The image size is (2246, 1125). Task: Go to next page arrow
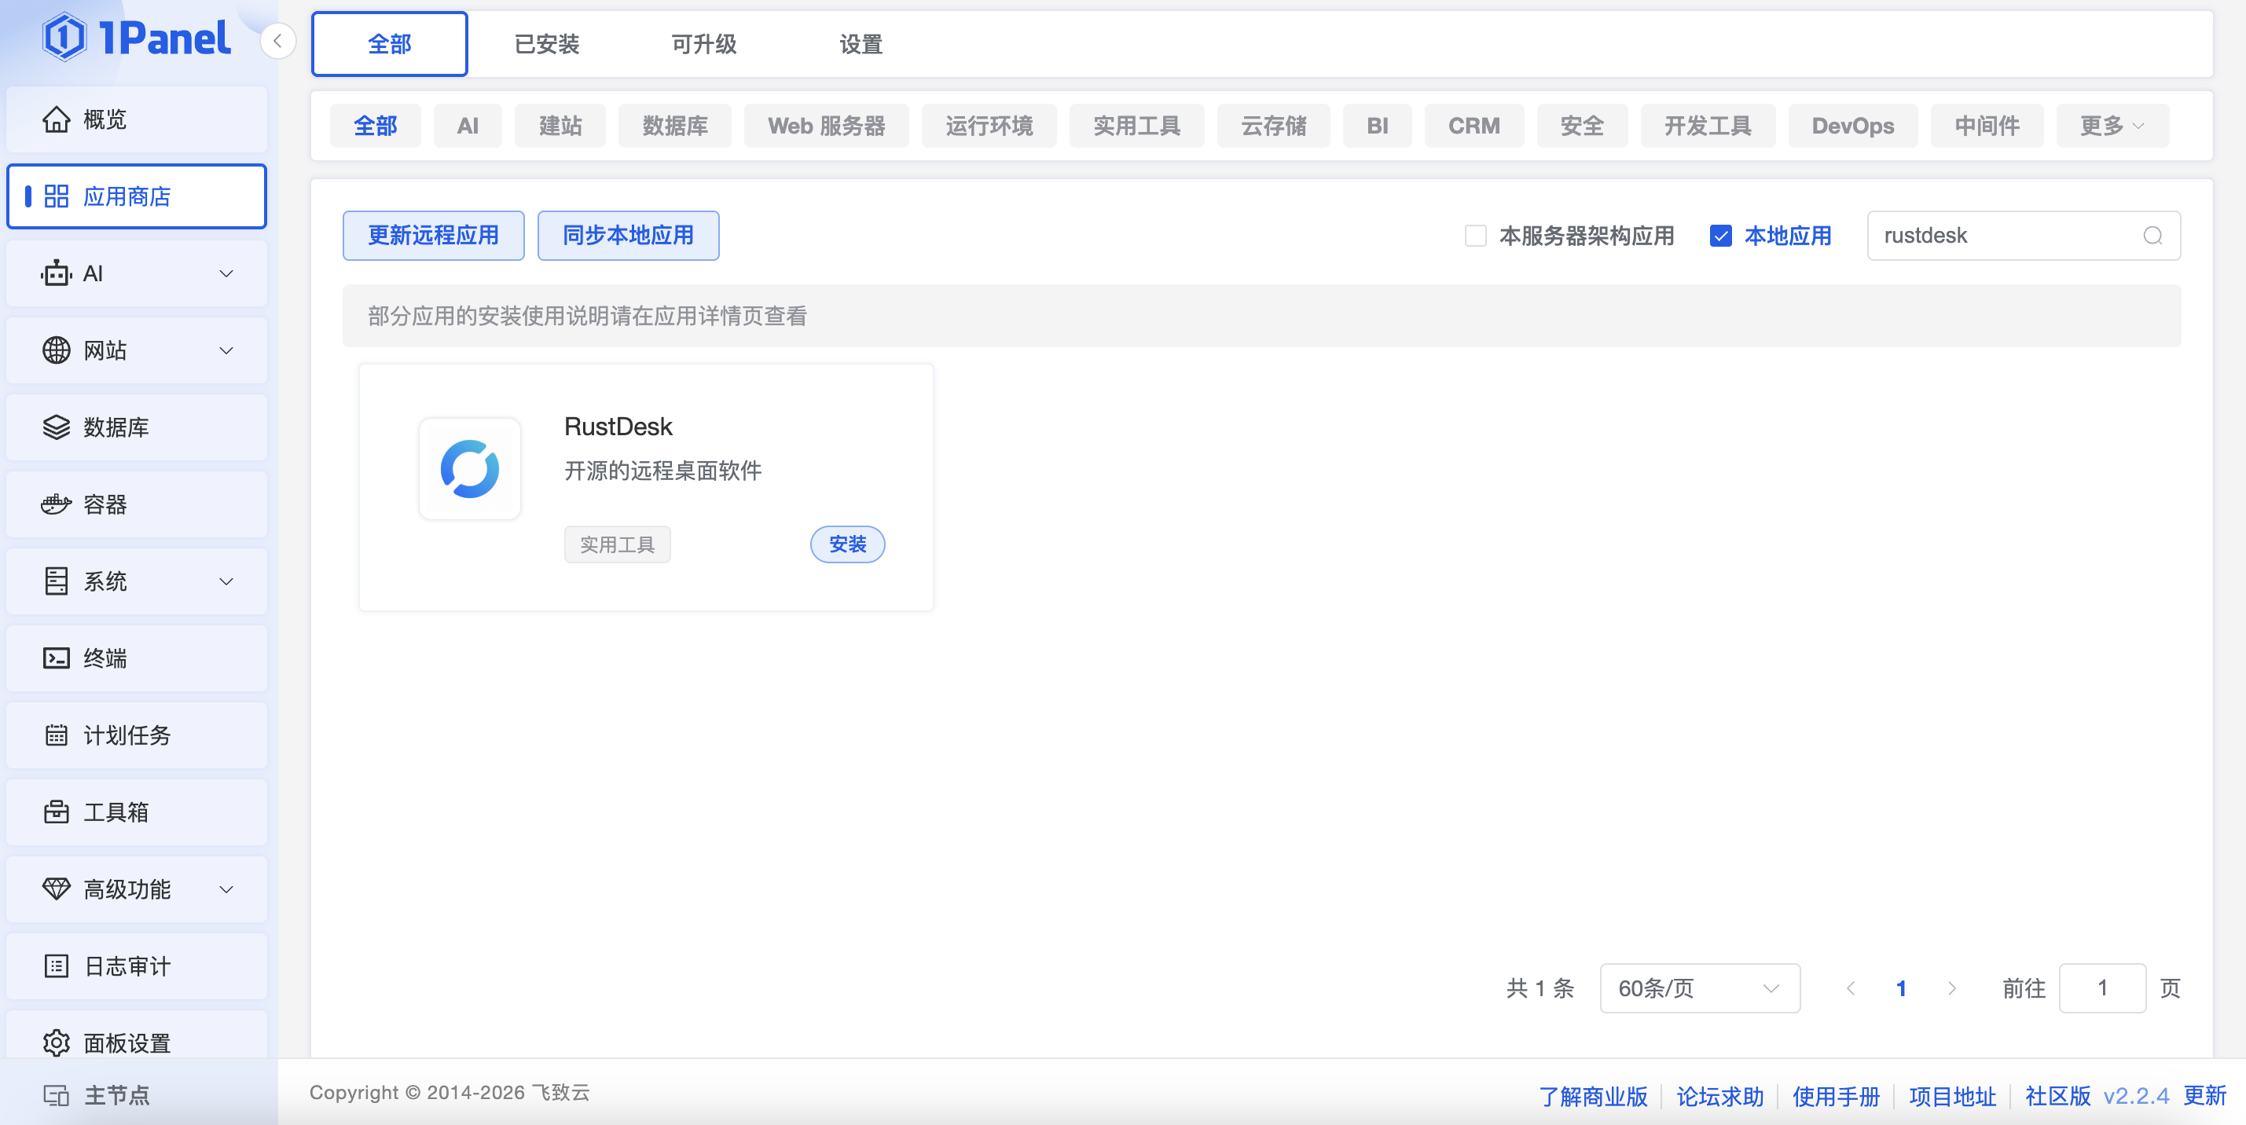click(x=1951, y=988)
